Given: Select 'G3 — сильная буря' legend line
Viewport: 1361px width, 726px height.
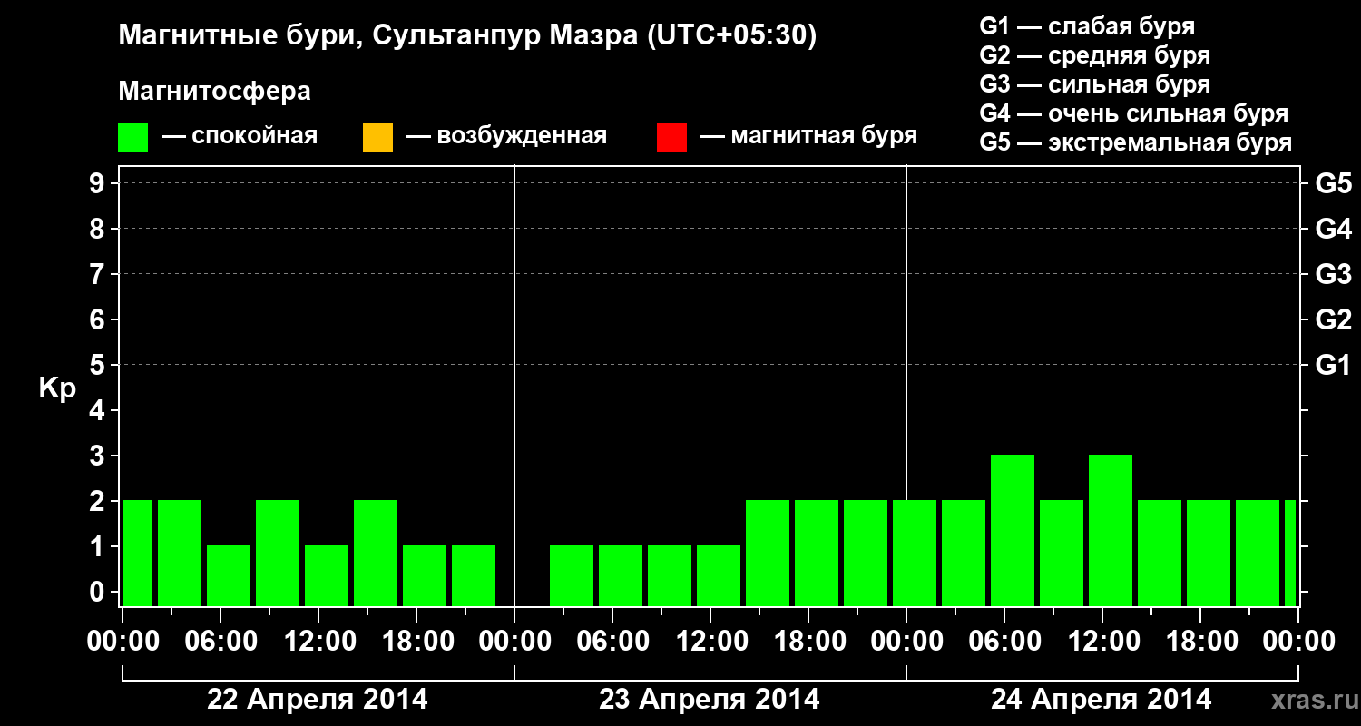Looking at the screenshot, I should (x=1095, y=84).
